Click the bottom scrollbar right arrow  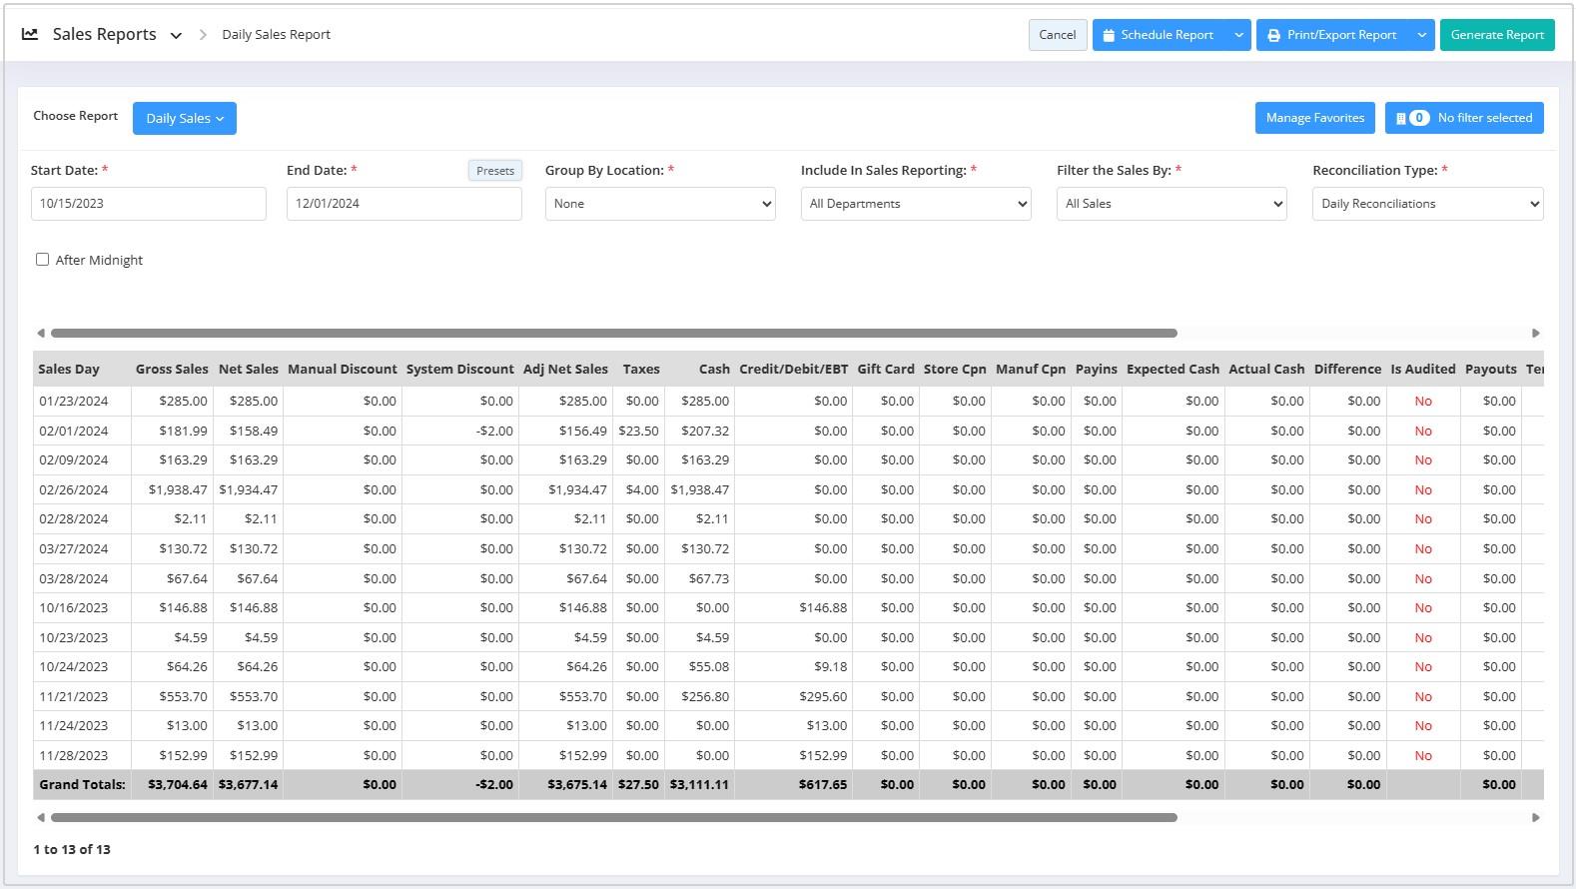coord(1536,817)
